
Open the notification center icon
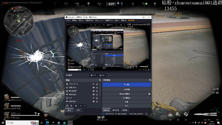(218, 123)
